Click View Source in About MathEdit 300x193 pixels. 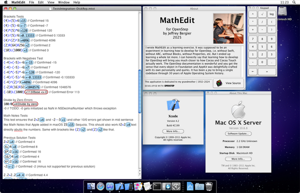point(228,83)
